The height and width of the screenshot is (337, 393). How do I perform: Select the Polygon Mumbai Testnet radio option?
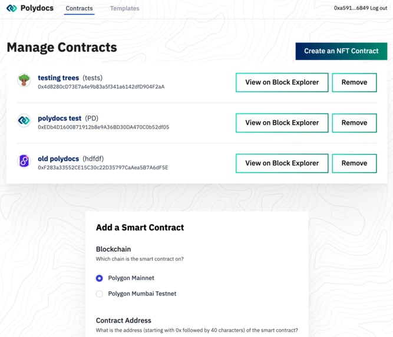click(100, 293)
